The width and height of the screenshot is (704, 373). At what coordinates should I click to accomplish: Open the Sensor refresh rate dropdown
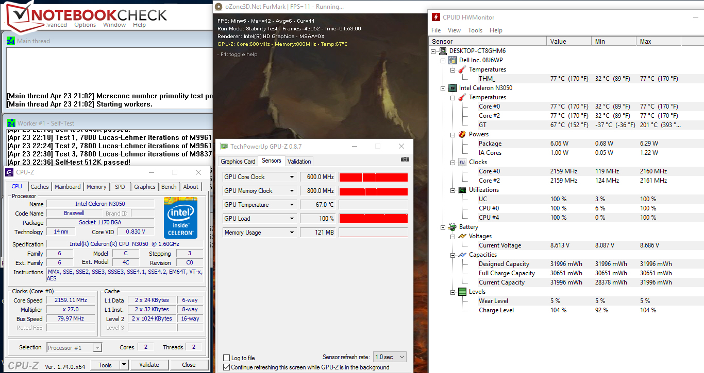[390, 357]
